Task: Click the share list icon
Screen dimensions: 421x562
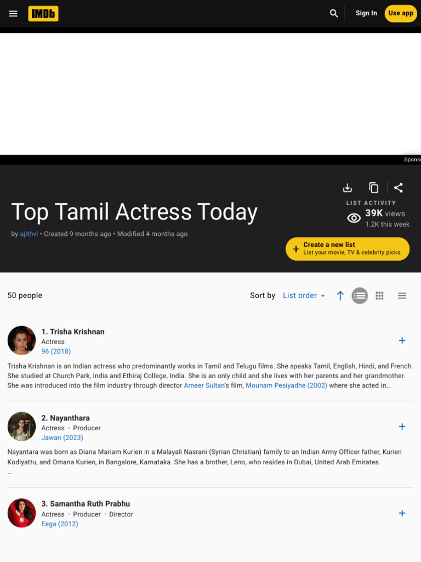Action: coord(399,188)
